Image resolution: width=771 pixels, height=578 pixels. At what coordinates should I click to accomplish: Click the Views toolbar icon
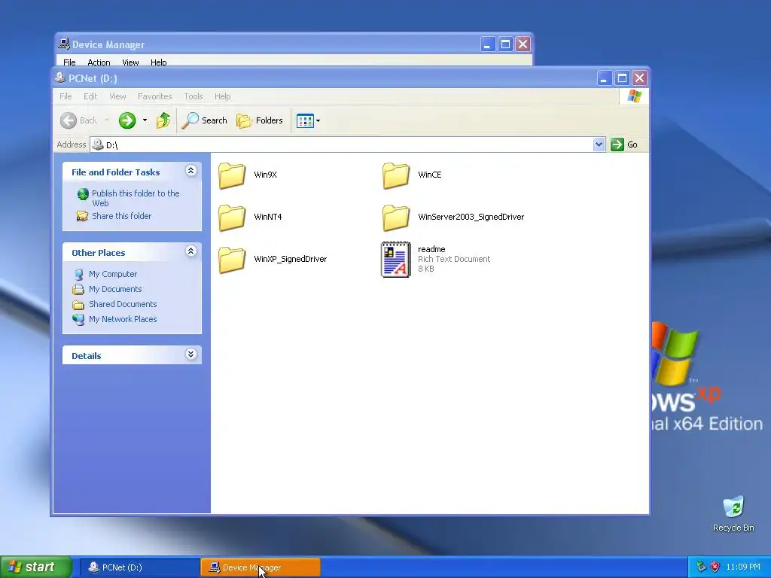coord(305,120)
